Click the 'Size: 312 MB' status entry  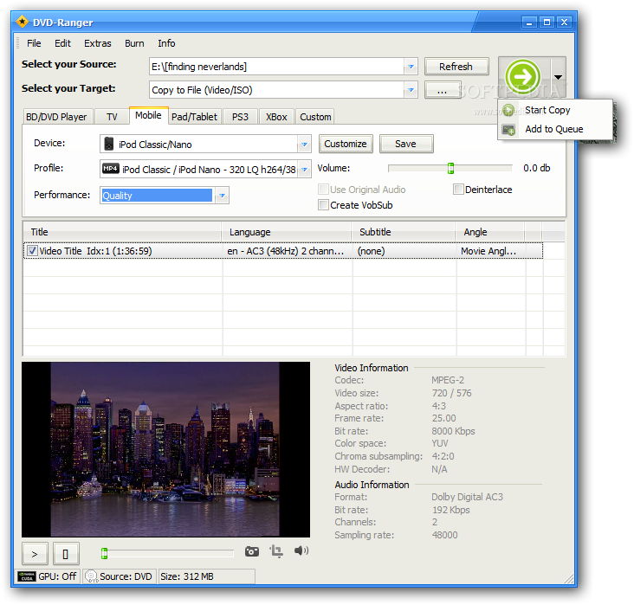[x=207, y=576]
